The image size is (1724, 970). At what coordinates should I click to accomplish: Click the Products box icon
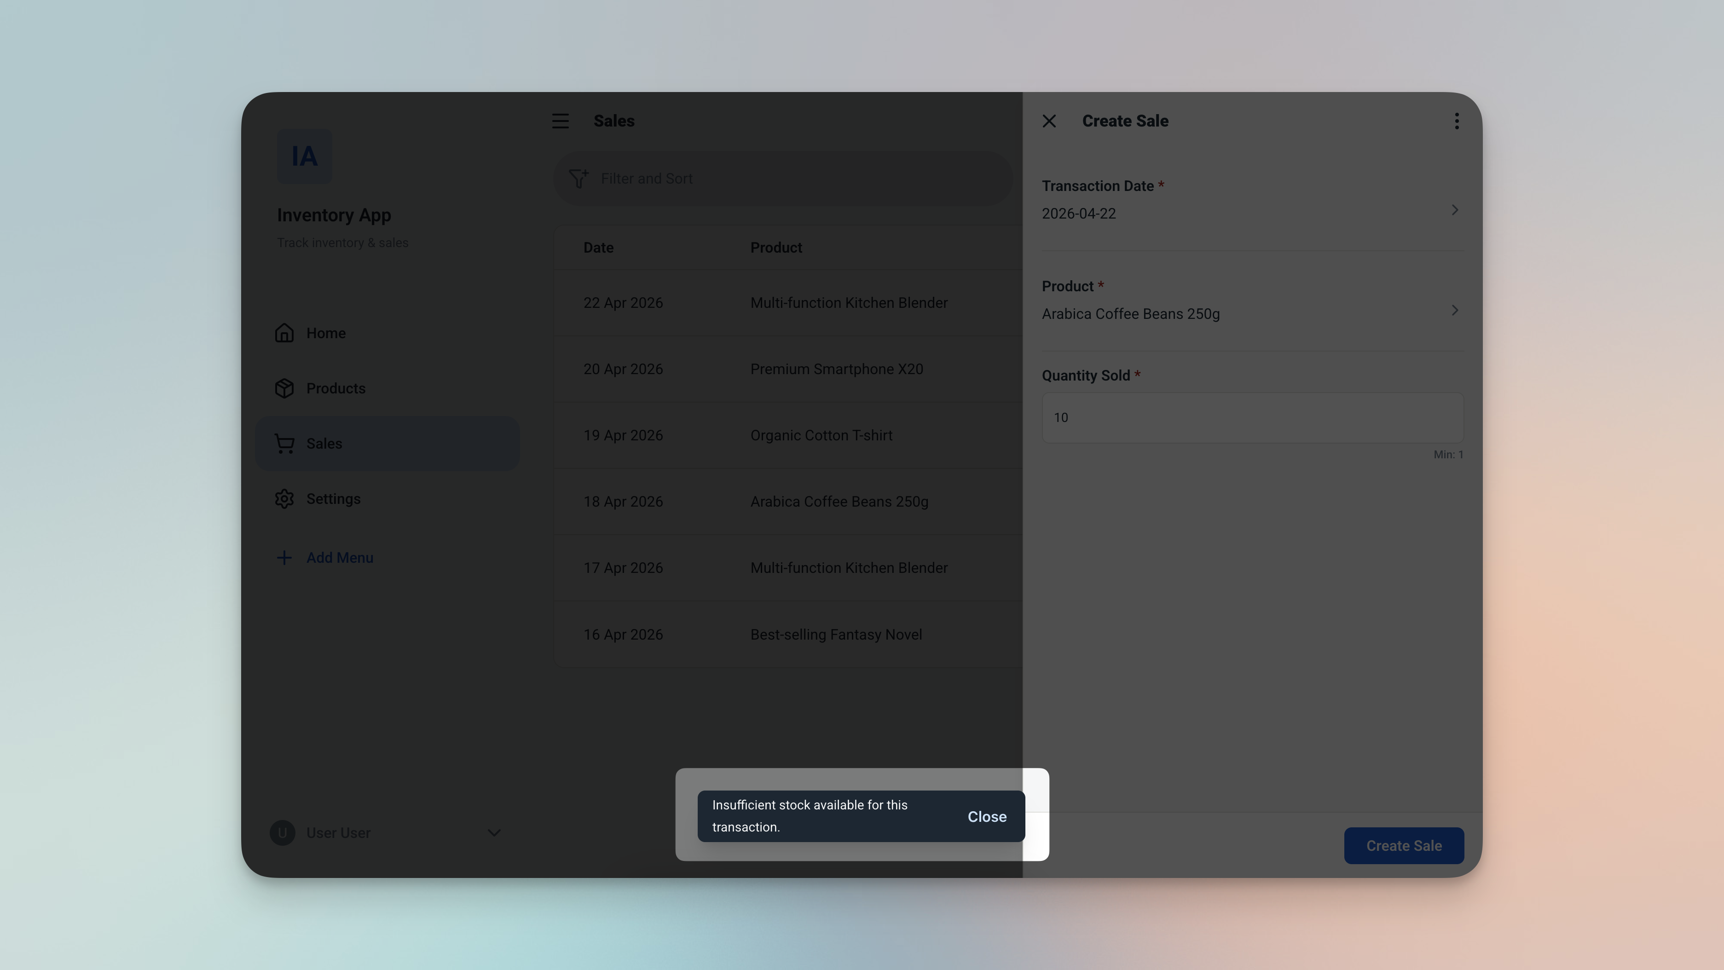(x=284, y=389)
